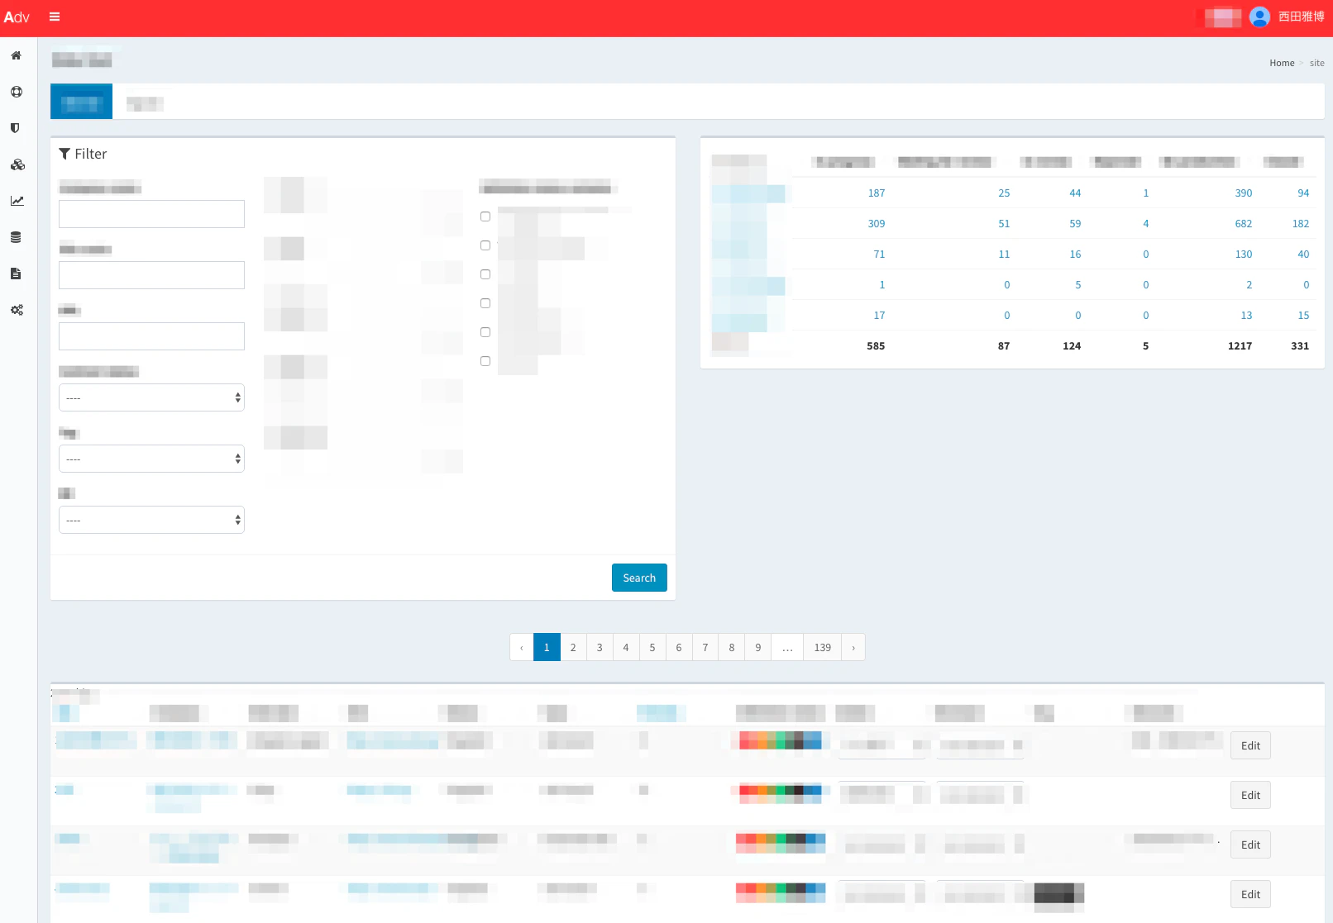Click the Adv logo in the top-left
This screenshot has height=923, width=1333.
coord(17,17)
